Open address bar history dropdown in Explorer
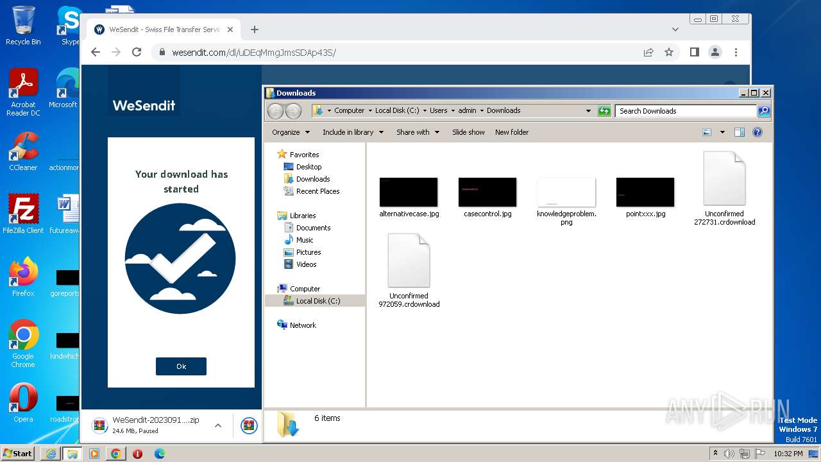 click(588, 111)
